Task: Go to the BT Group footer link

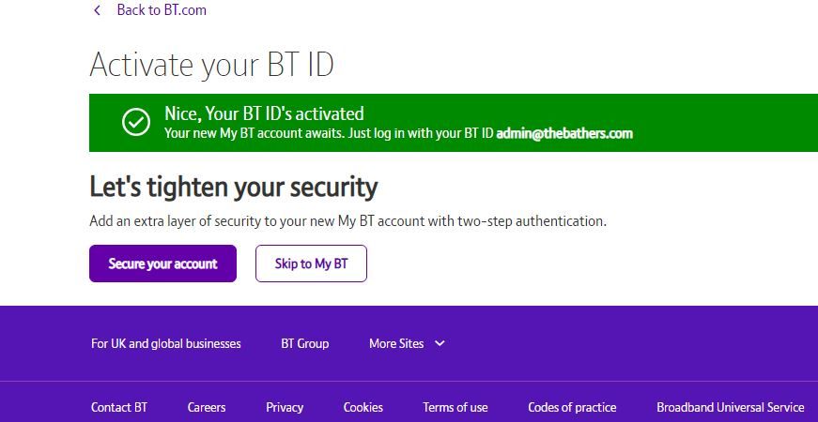Action: coord(305,343)
